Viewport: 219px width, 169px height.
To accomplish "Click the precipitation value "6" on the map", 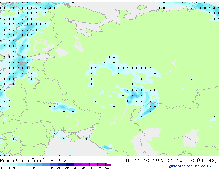I will click(x=137, y=96).
